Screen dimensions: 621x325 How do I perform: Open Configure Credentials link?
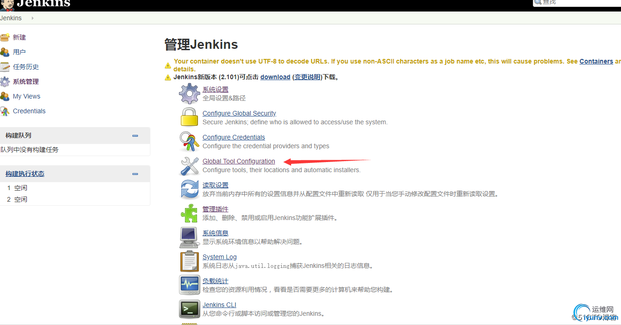click(233, 137)
